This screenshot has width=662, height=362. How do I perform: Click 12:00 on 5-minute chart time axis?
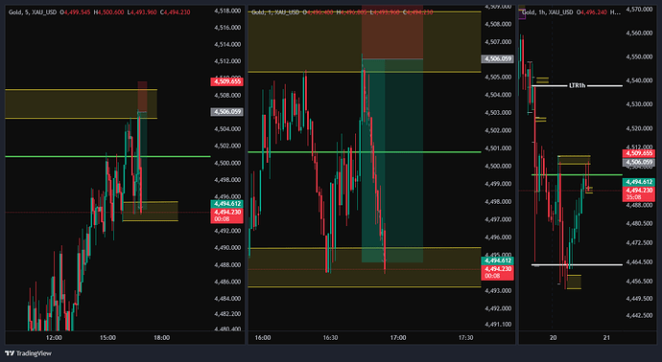[x=54, y=337]
